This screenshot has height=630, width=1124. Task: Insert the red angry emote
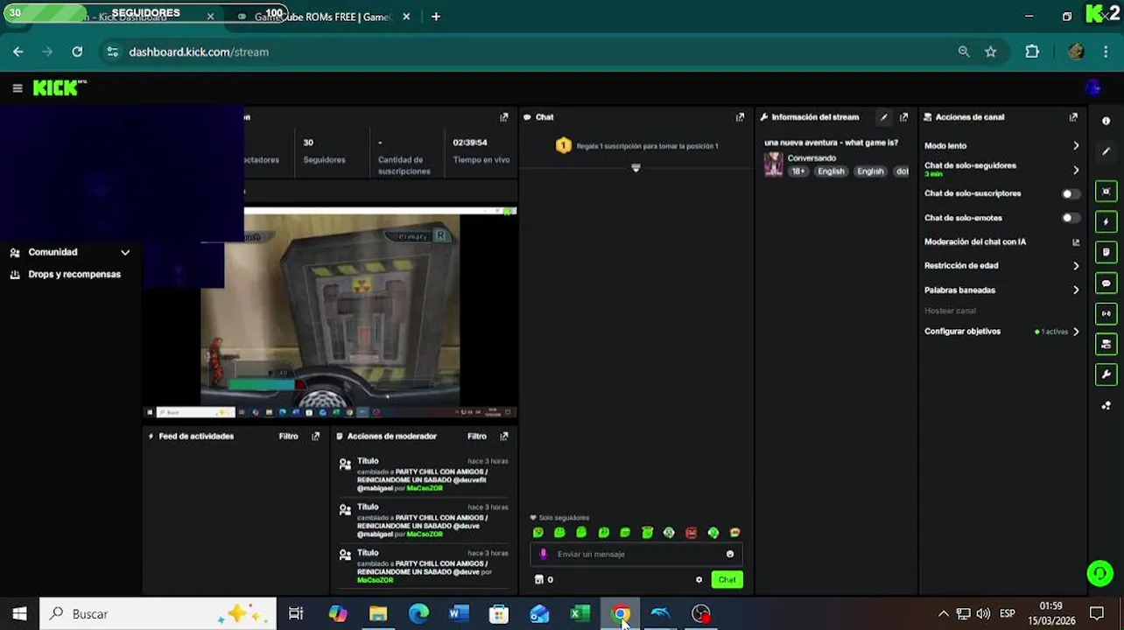click(x=691, y=532)
